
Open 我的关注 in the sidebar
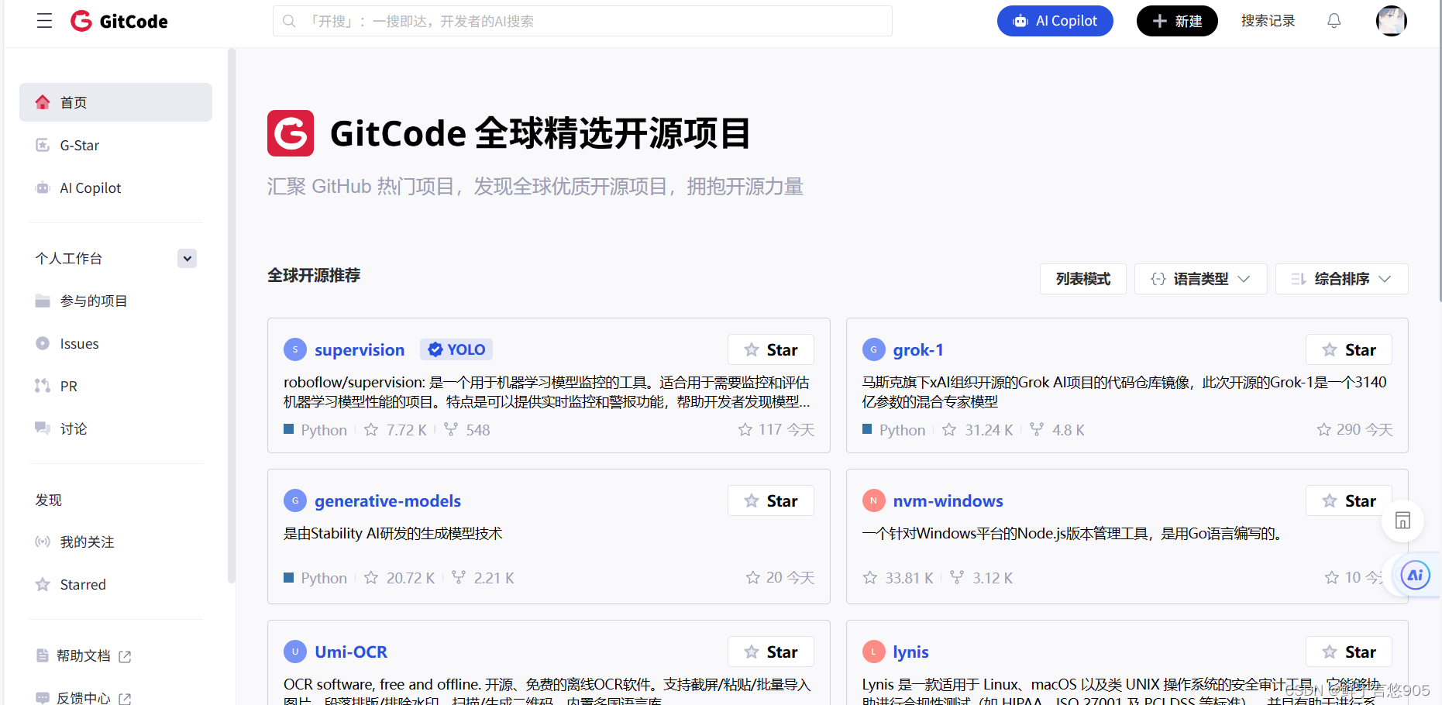(87, 542)
